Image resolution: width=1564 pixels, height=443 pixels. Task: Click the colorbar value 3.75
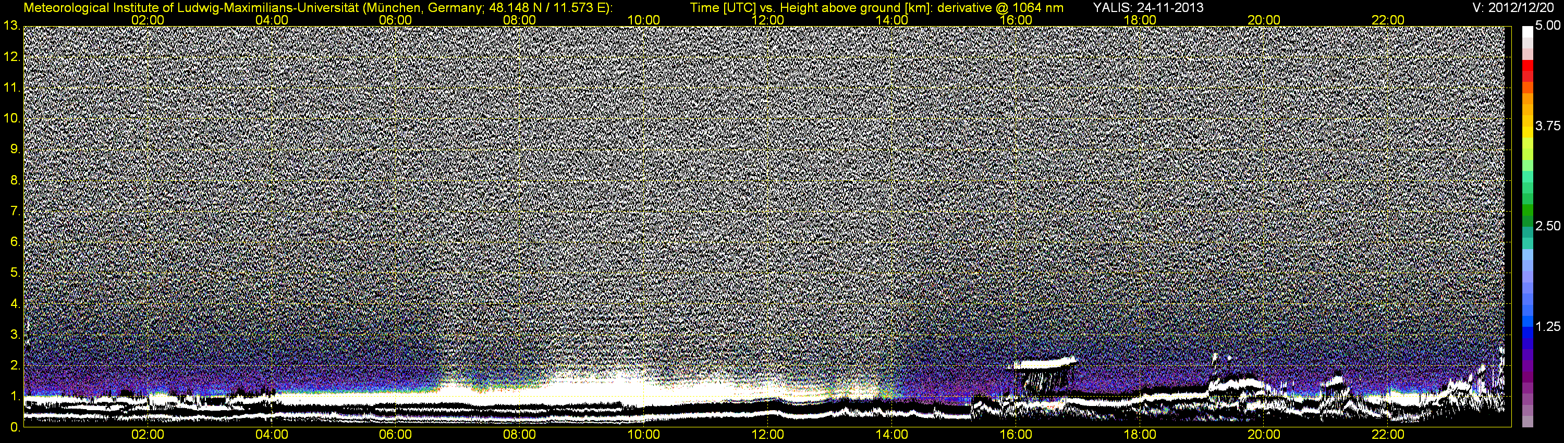[x=1548, y=126]
